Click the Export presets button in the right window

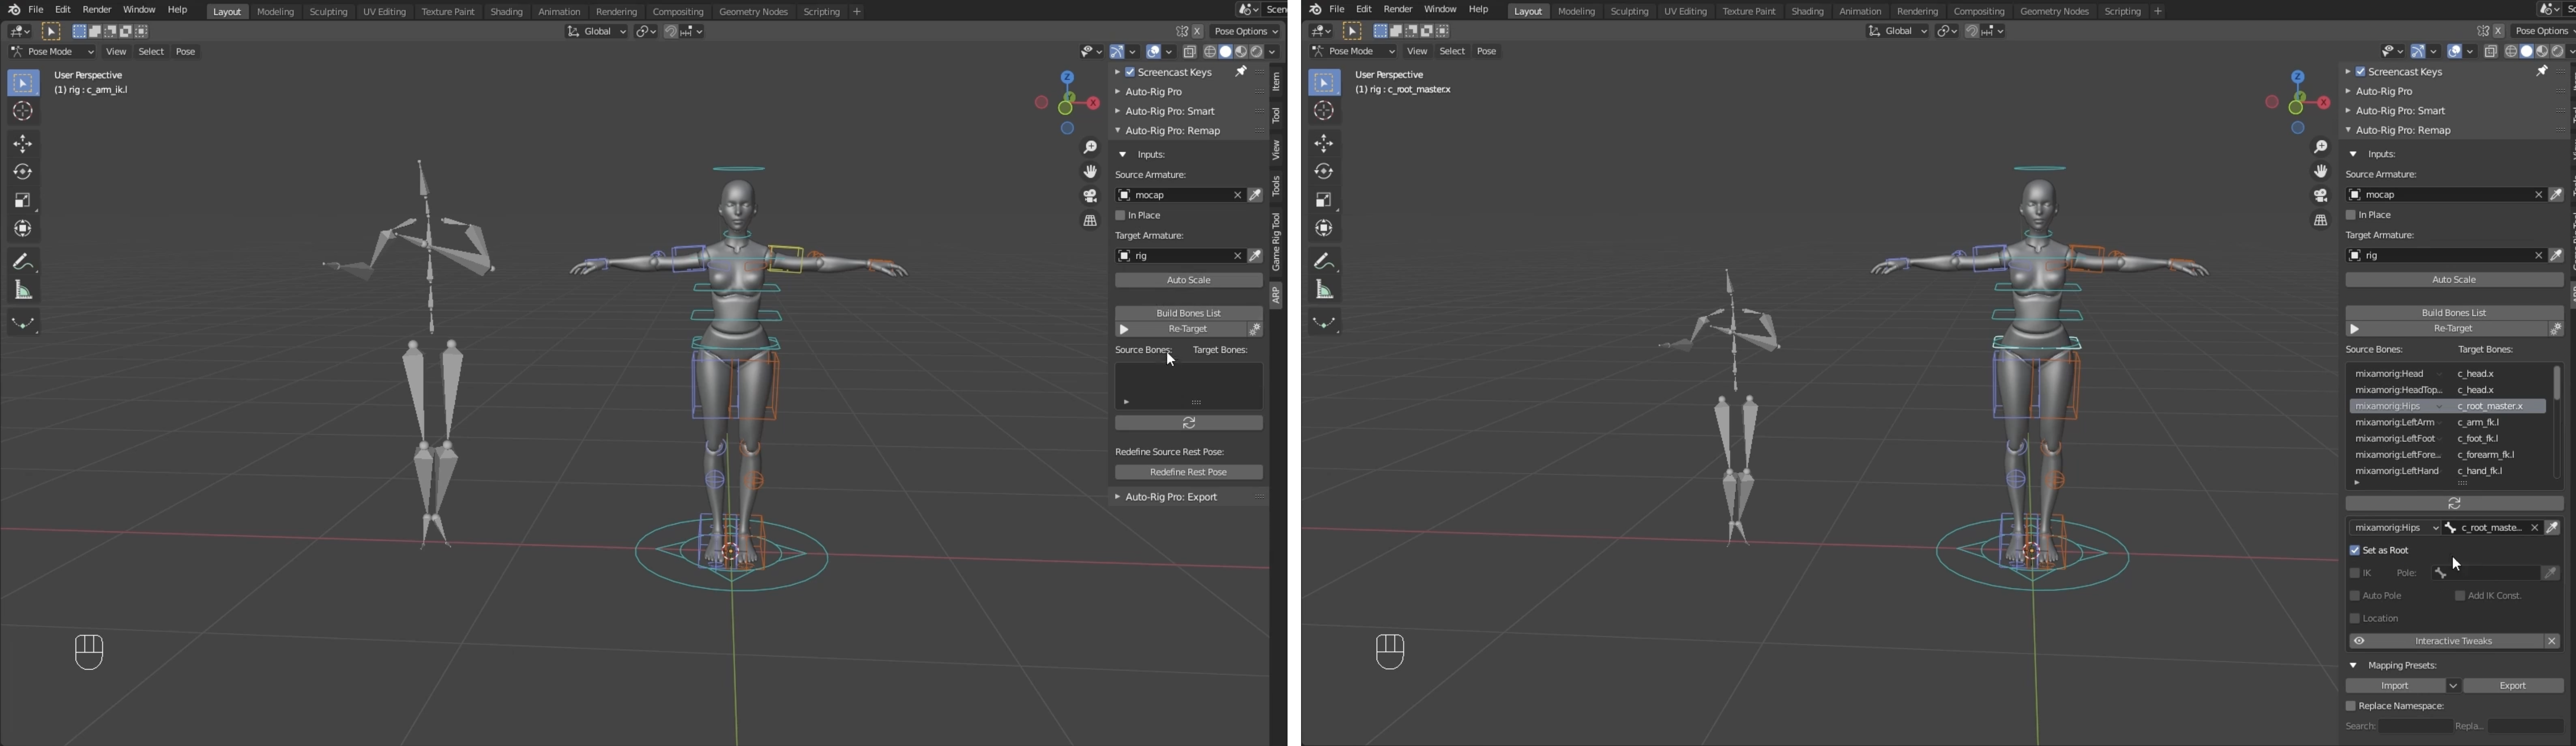point(2513,687)
